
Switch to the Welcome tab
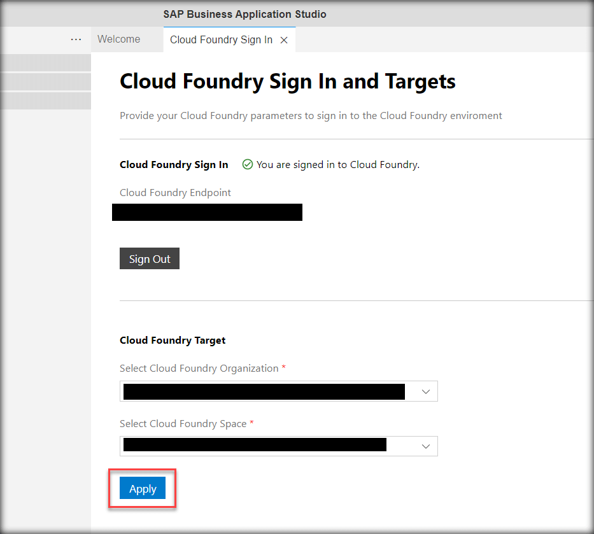119,39
